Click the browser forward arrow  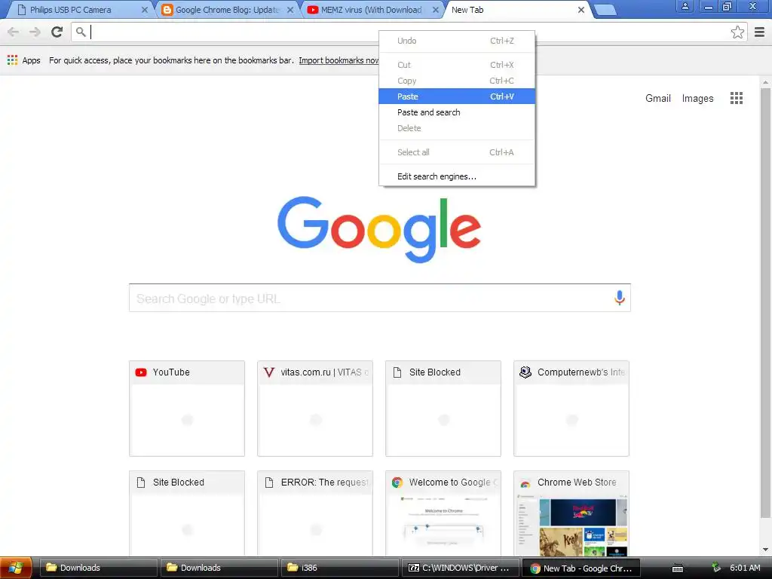(35, 32)
